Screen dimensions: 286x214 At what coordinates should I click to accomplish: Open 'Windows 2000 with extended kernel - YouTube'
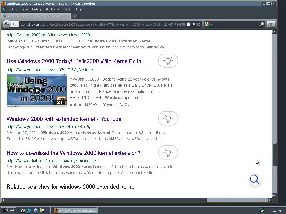[64, 119]
